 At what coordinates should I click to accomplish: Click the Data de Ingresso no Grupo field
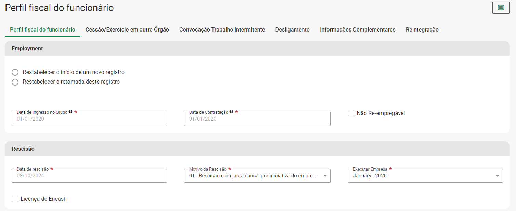click(89, 119)
